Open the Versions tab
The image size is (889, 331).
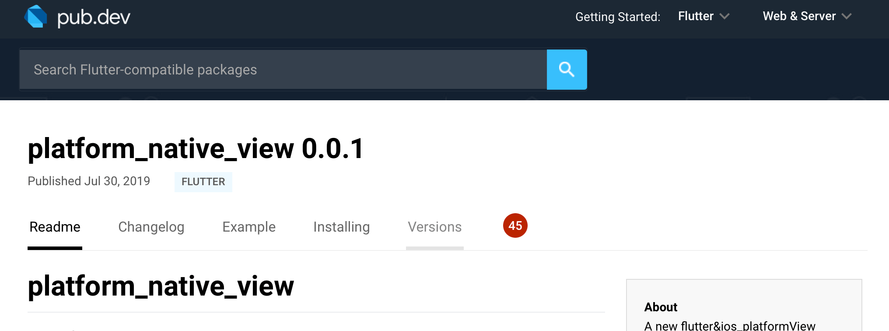(x=435, y=227)
